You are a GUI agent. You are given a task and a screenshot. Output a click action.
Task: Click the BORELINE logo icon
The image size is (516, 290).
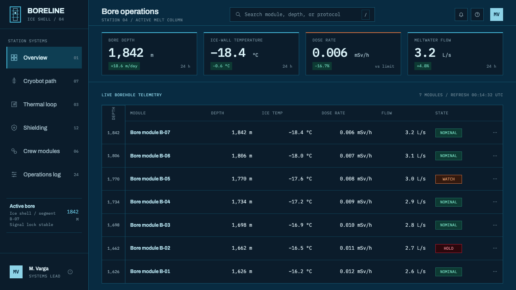click(x=15, y=14)
